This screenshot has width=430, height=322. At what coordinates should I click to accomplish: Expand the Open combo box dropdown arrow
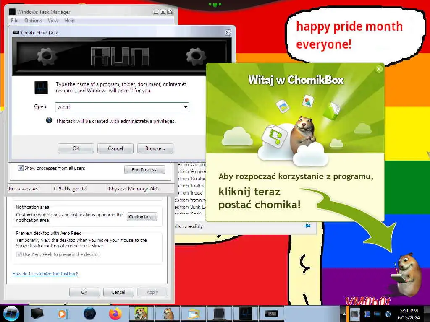186,107
